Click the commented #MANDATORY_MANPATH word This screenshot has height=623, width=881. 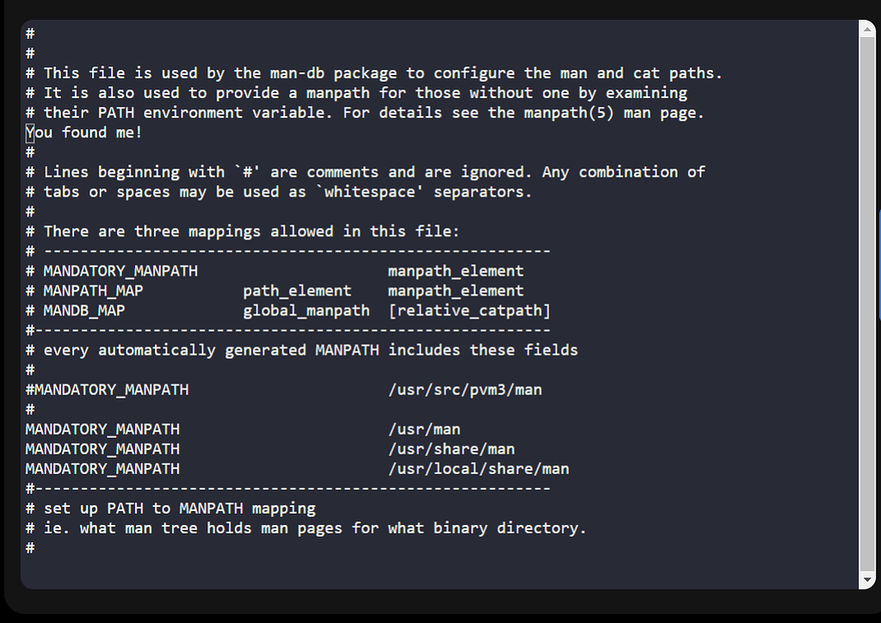click(x=108, y=390)
